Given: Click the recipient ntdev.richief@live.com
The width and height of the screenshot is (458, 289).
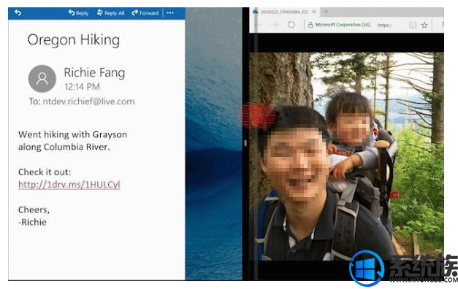Looking at the screenshot, I should coord(88,101).
